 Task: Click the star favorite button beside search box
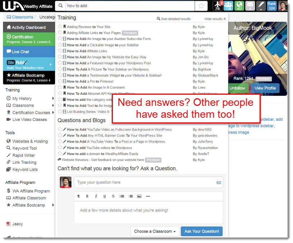(x=201, y=6)
